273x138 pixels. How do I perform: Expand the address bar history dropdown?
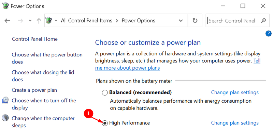coord(181,21)
